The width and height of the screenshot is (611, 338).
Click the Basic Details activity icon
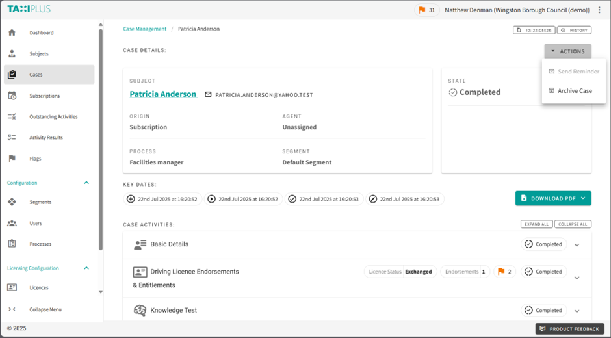click(140, 244)
